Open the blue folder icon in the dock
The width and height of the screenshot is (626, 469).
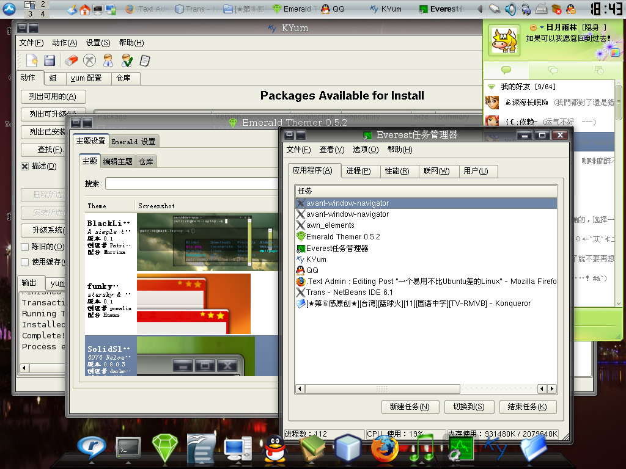534,448
